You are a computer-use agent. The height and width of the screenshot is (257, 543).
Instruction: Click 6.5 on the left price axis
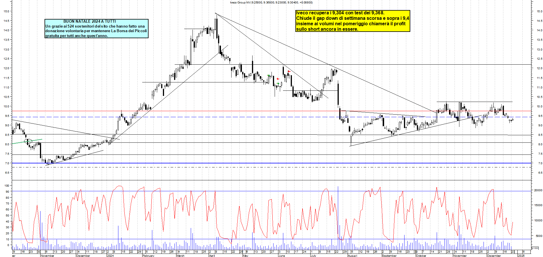7,173
